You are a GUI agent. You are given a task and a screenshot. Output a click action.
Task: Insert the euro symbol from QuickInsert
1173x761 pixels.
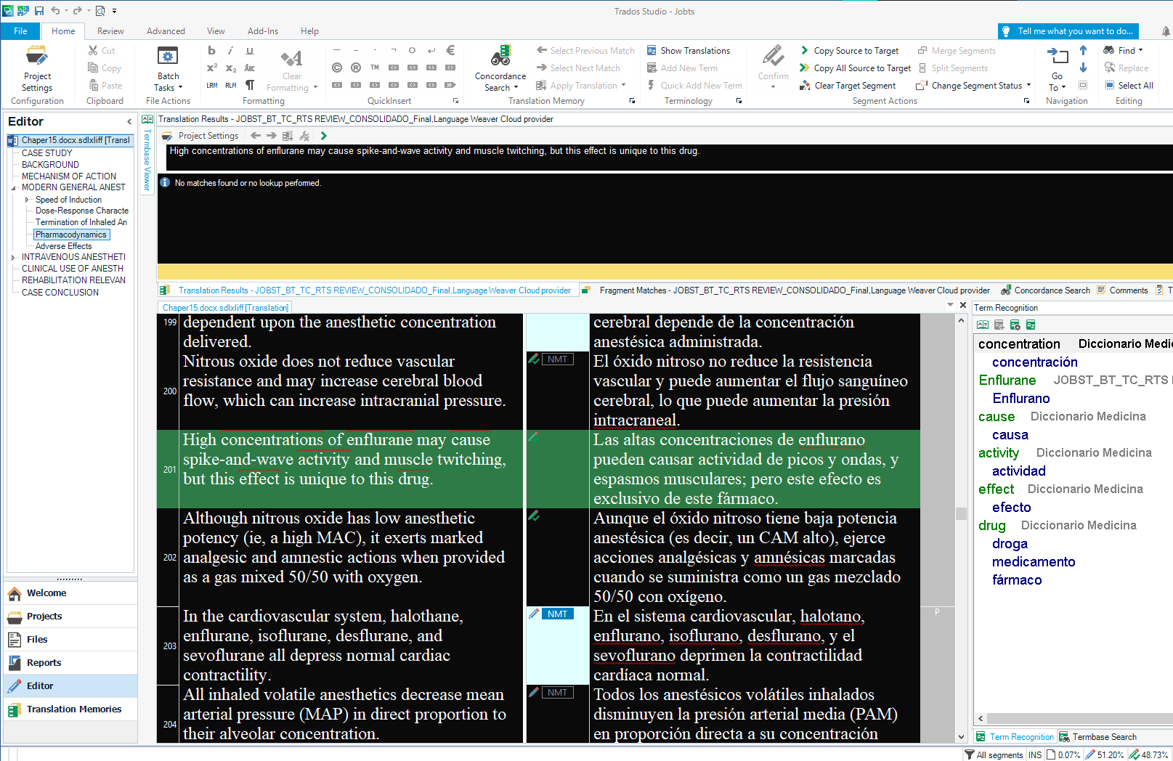(x=450, y=50)
